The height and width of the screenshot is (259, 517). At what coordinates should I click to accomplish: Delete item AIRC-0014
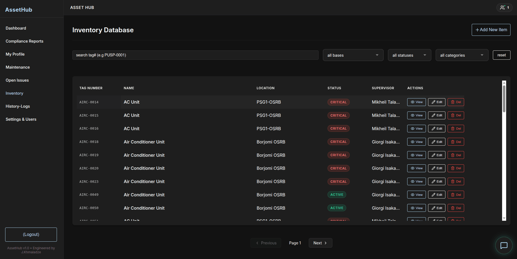point(456,102)
